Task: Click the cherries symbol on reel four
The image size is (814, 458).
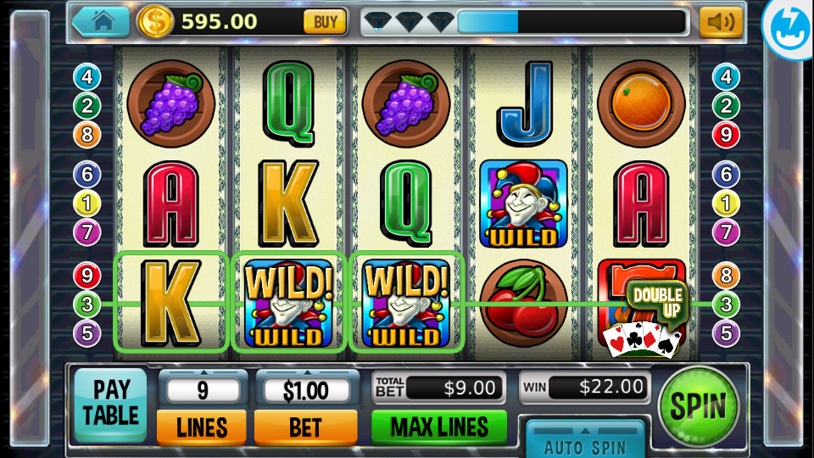Action: click(524, 304)
